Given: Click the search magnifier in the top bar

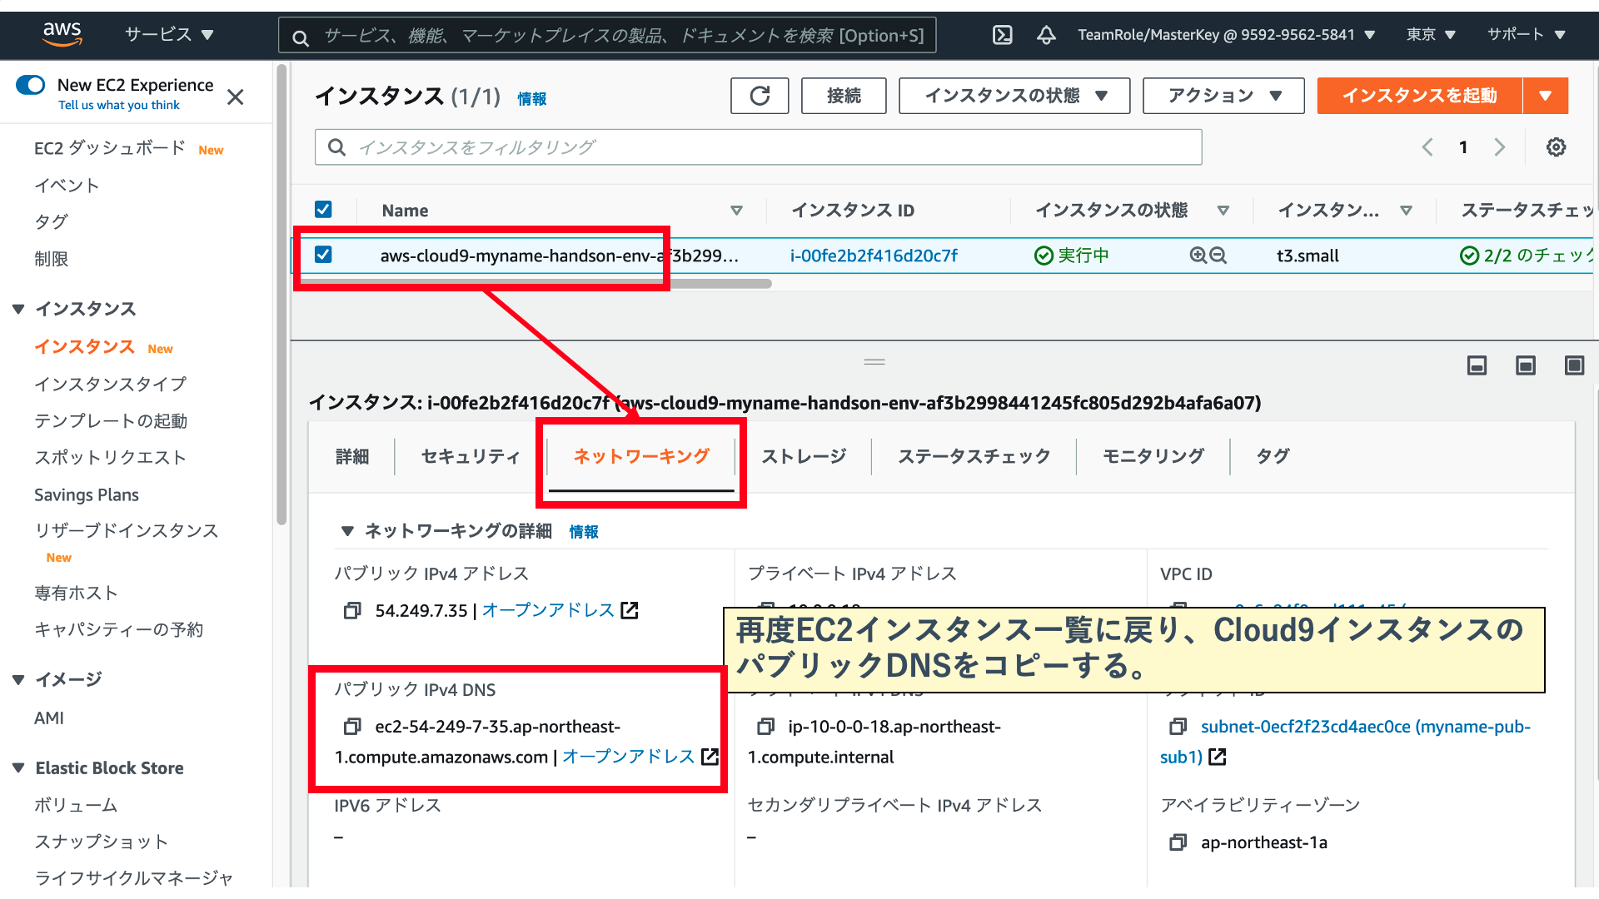Looking at the screenshot, I should (301, 37).
